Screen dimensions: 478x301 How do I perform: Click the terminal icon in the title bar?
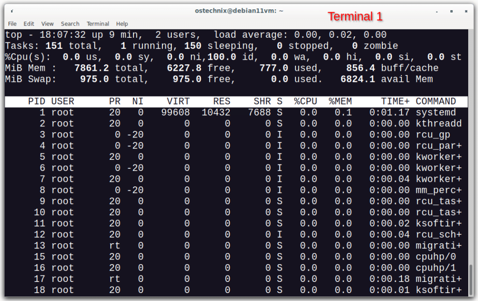click(x=12, y=10)
